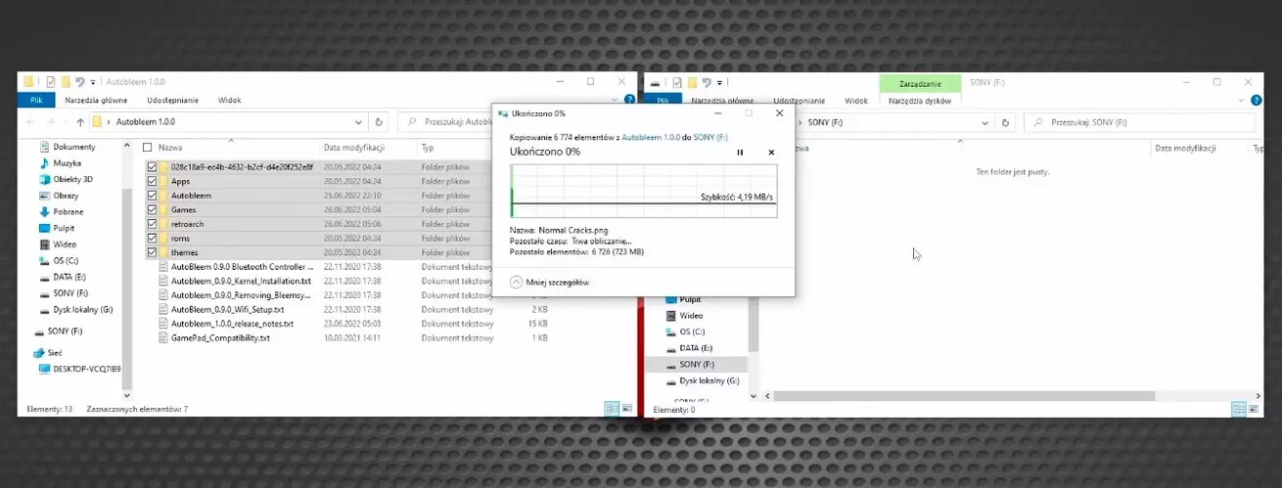
Task: Open the Widok tab in the Autobleem window
Action: pyautogui.click(x=230, y=100)
